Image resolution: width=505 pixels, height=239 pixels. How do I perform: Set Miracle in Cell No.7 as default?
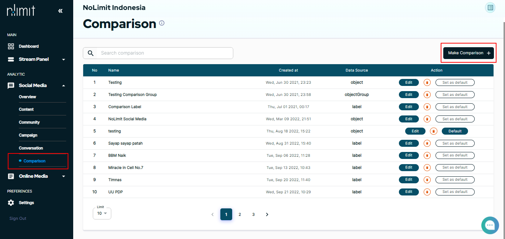(x=455, y=167)
